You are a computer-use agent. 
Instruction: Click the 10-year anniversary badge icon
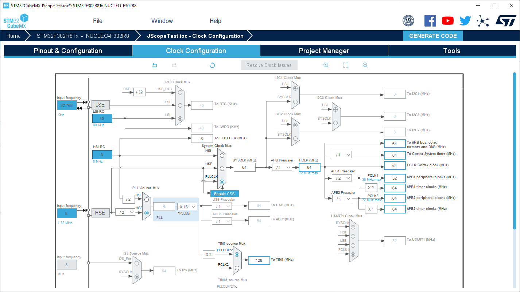[408, 21]
